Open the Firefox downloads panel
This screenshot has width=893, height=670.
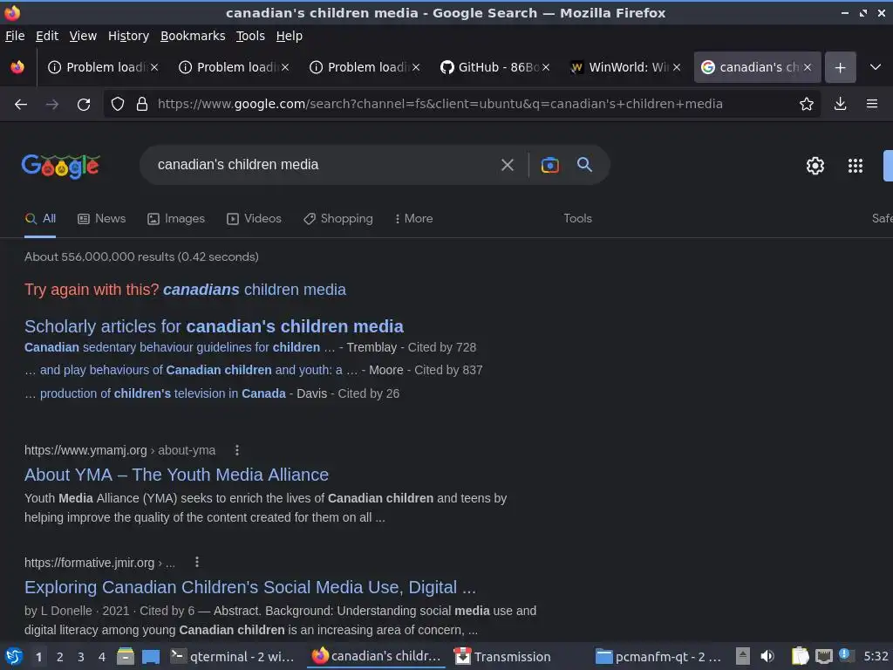(840, 104)
